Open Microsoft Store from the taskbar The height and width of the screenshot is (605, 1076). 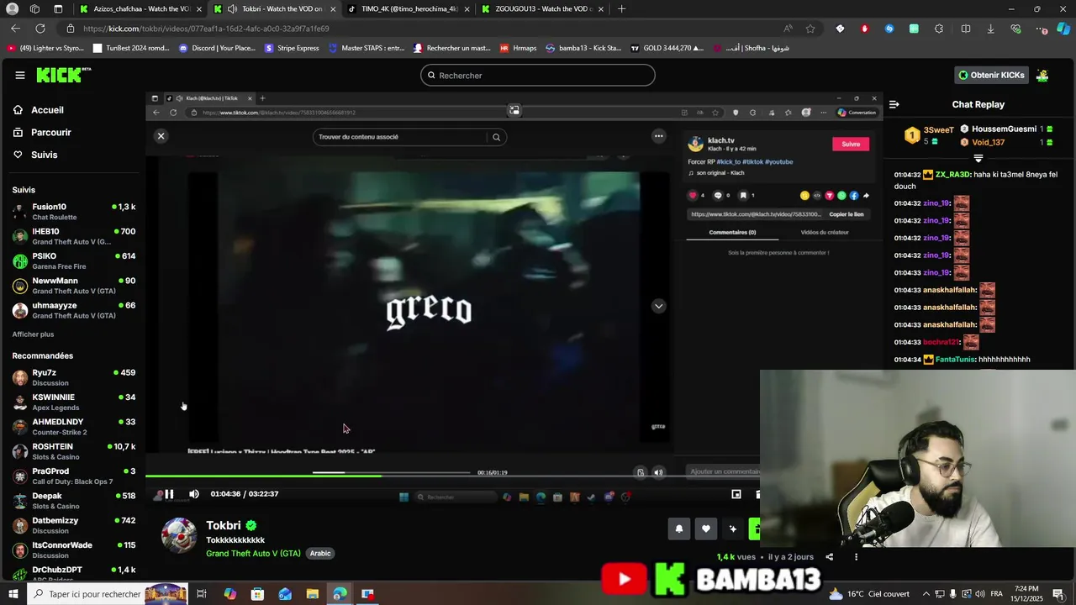[257, 594]
